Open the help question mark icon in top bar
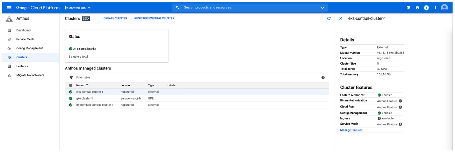The width and height of the screenshot is (455, 162). pyautogui.click(x=417, y=8)
